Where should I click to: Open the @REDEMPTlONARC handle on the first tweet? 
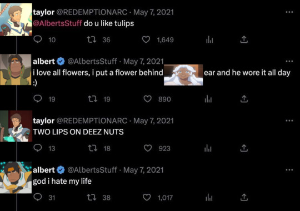(x=92, y=12)
